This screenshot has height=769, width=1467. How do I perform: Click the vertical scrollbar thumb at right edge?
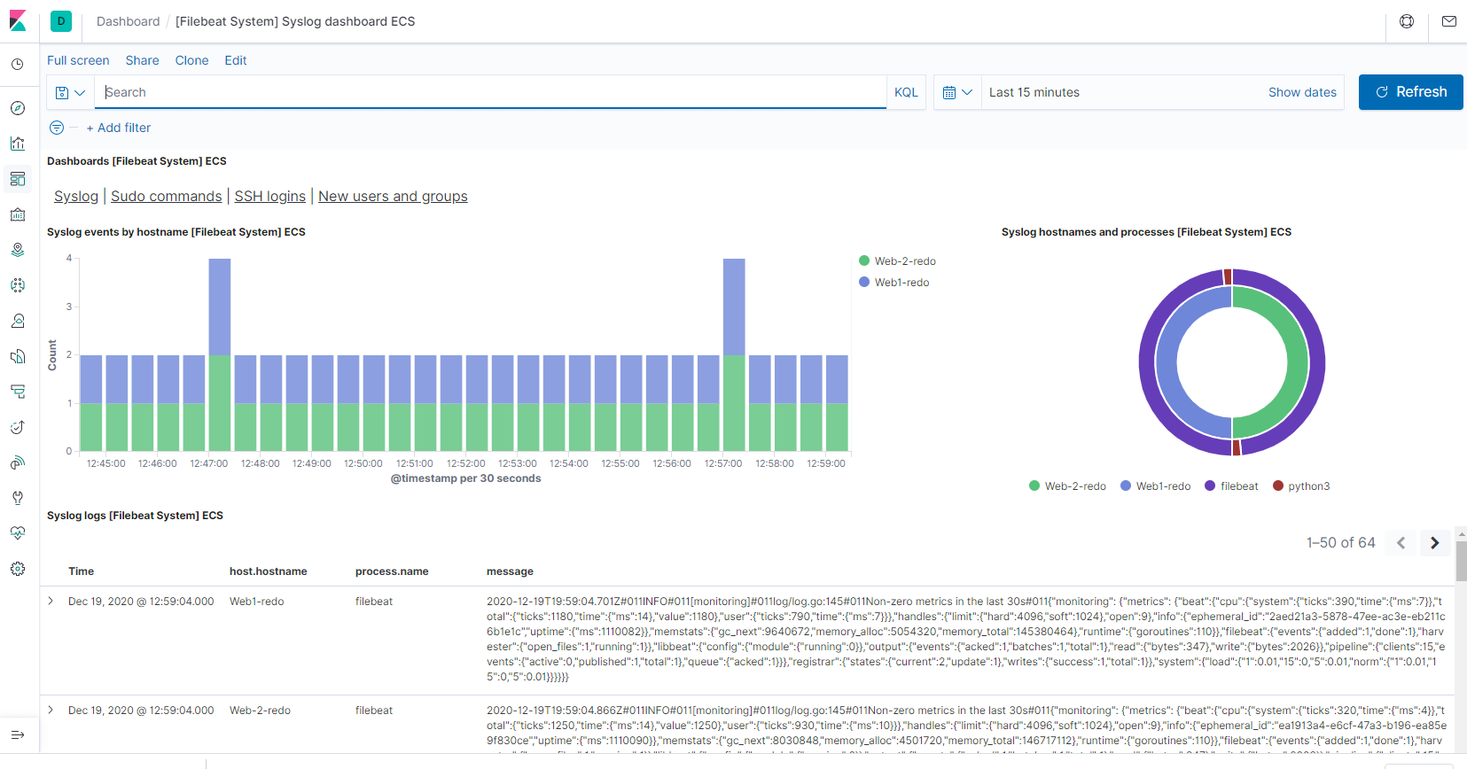1461,561
